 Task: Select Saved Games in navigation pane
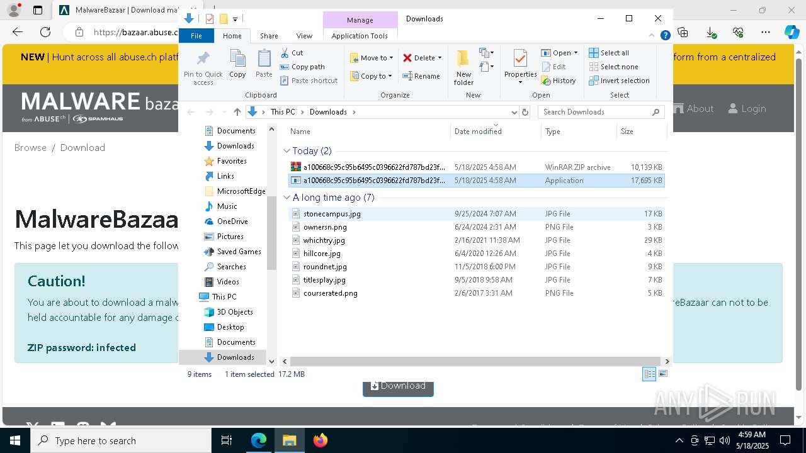pos(239,252)
